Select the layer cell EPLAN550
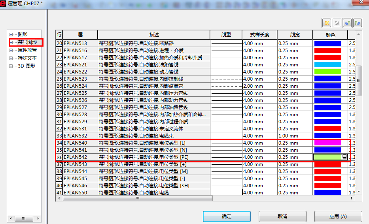369x224 pixels. point(80,192)
